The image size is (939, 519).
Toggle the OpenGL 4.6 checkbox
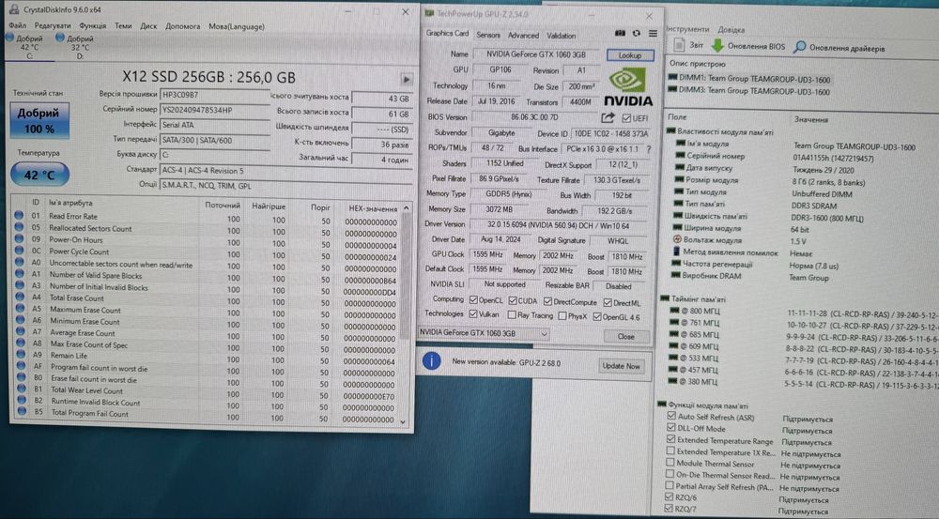click(x=597, y=316)
